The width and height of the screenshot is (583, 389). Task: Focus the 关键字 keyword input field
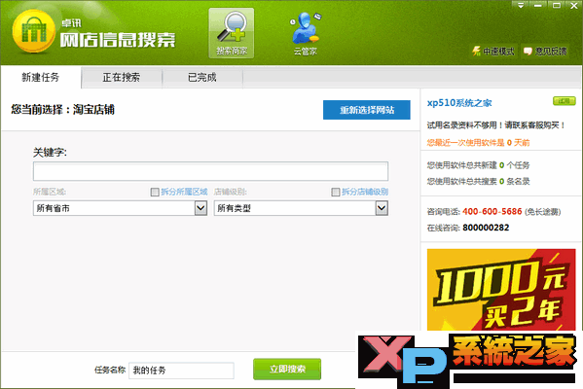(210, 171)
